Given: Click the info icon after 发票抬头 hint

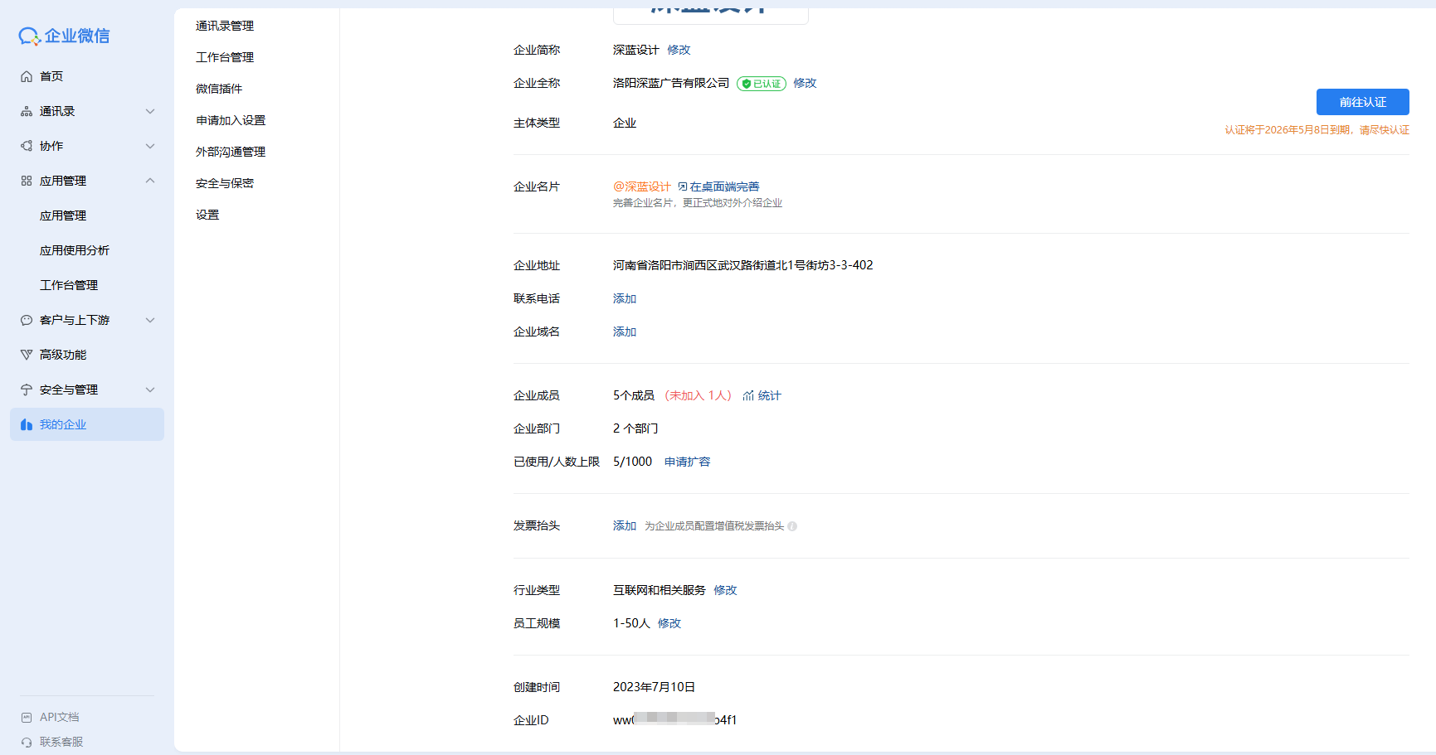Looking at the screenshot, I should [x=792, y=526].
